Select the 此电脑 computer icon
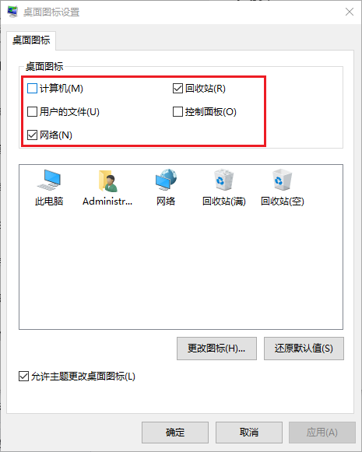362x452 pixels. click(49, 180)
